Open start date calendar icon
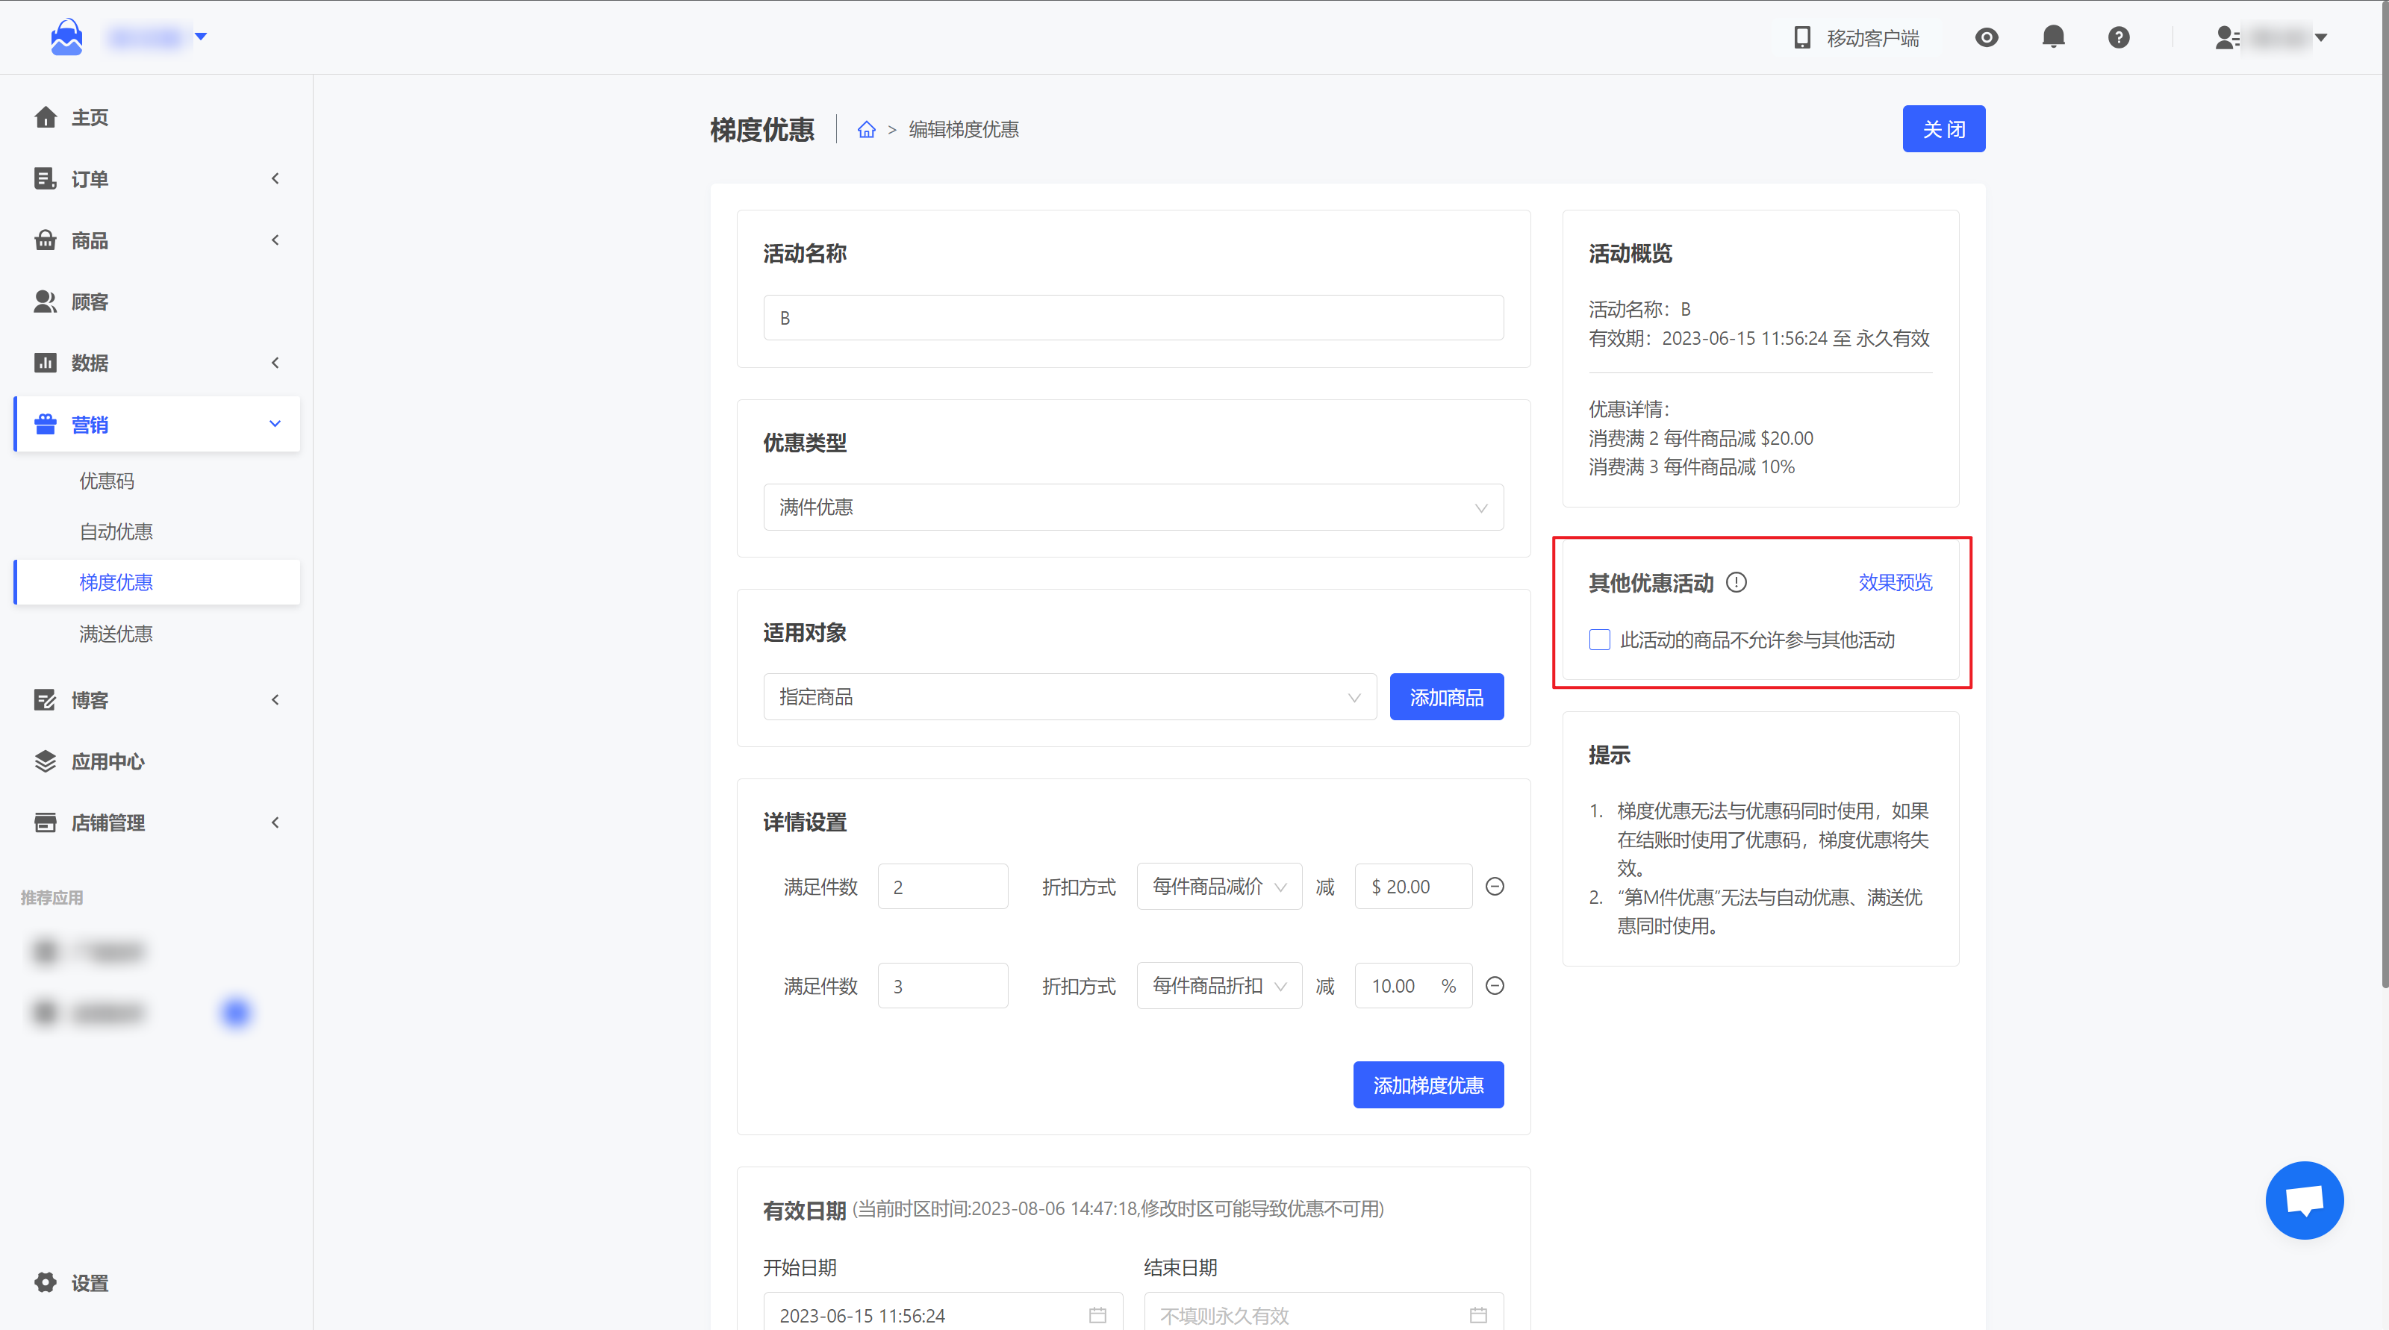Image resolution: width=2389 pixels, height=1330 pixels. 1097,1314
